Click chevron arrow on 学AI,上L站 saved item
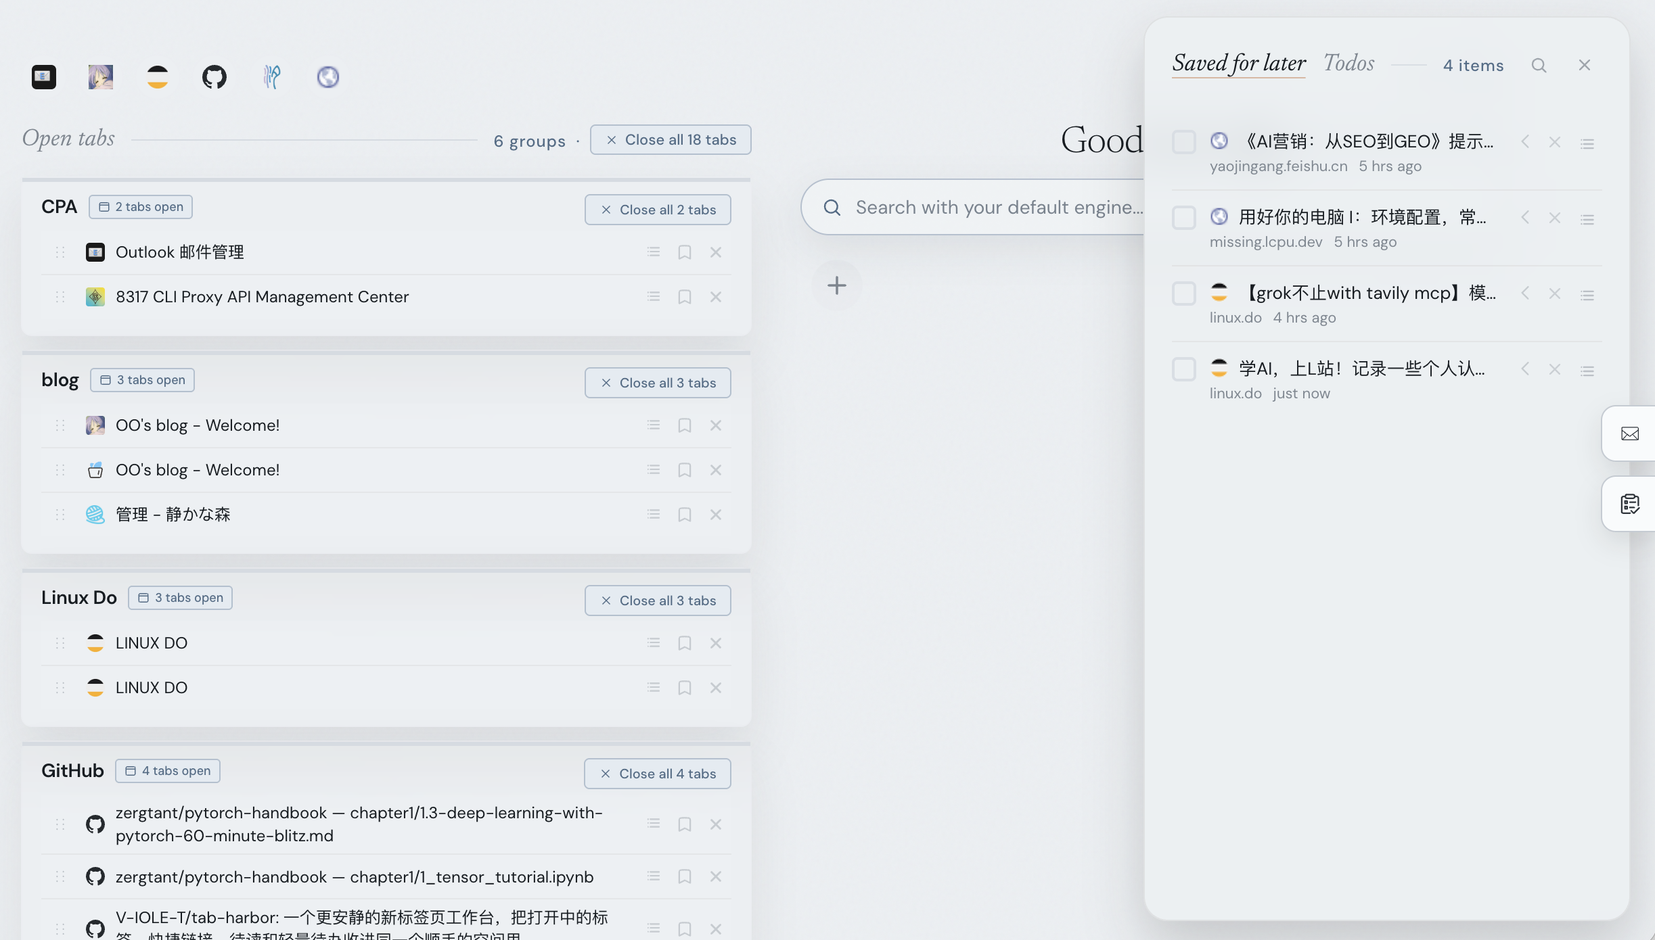The height and width of the screenshot is (940, 1655). 1525,369
